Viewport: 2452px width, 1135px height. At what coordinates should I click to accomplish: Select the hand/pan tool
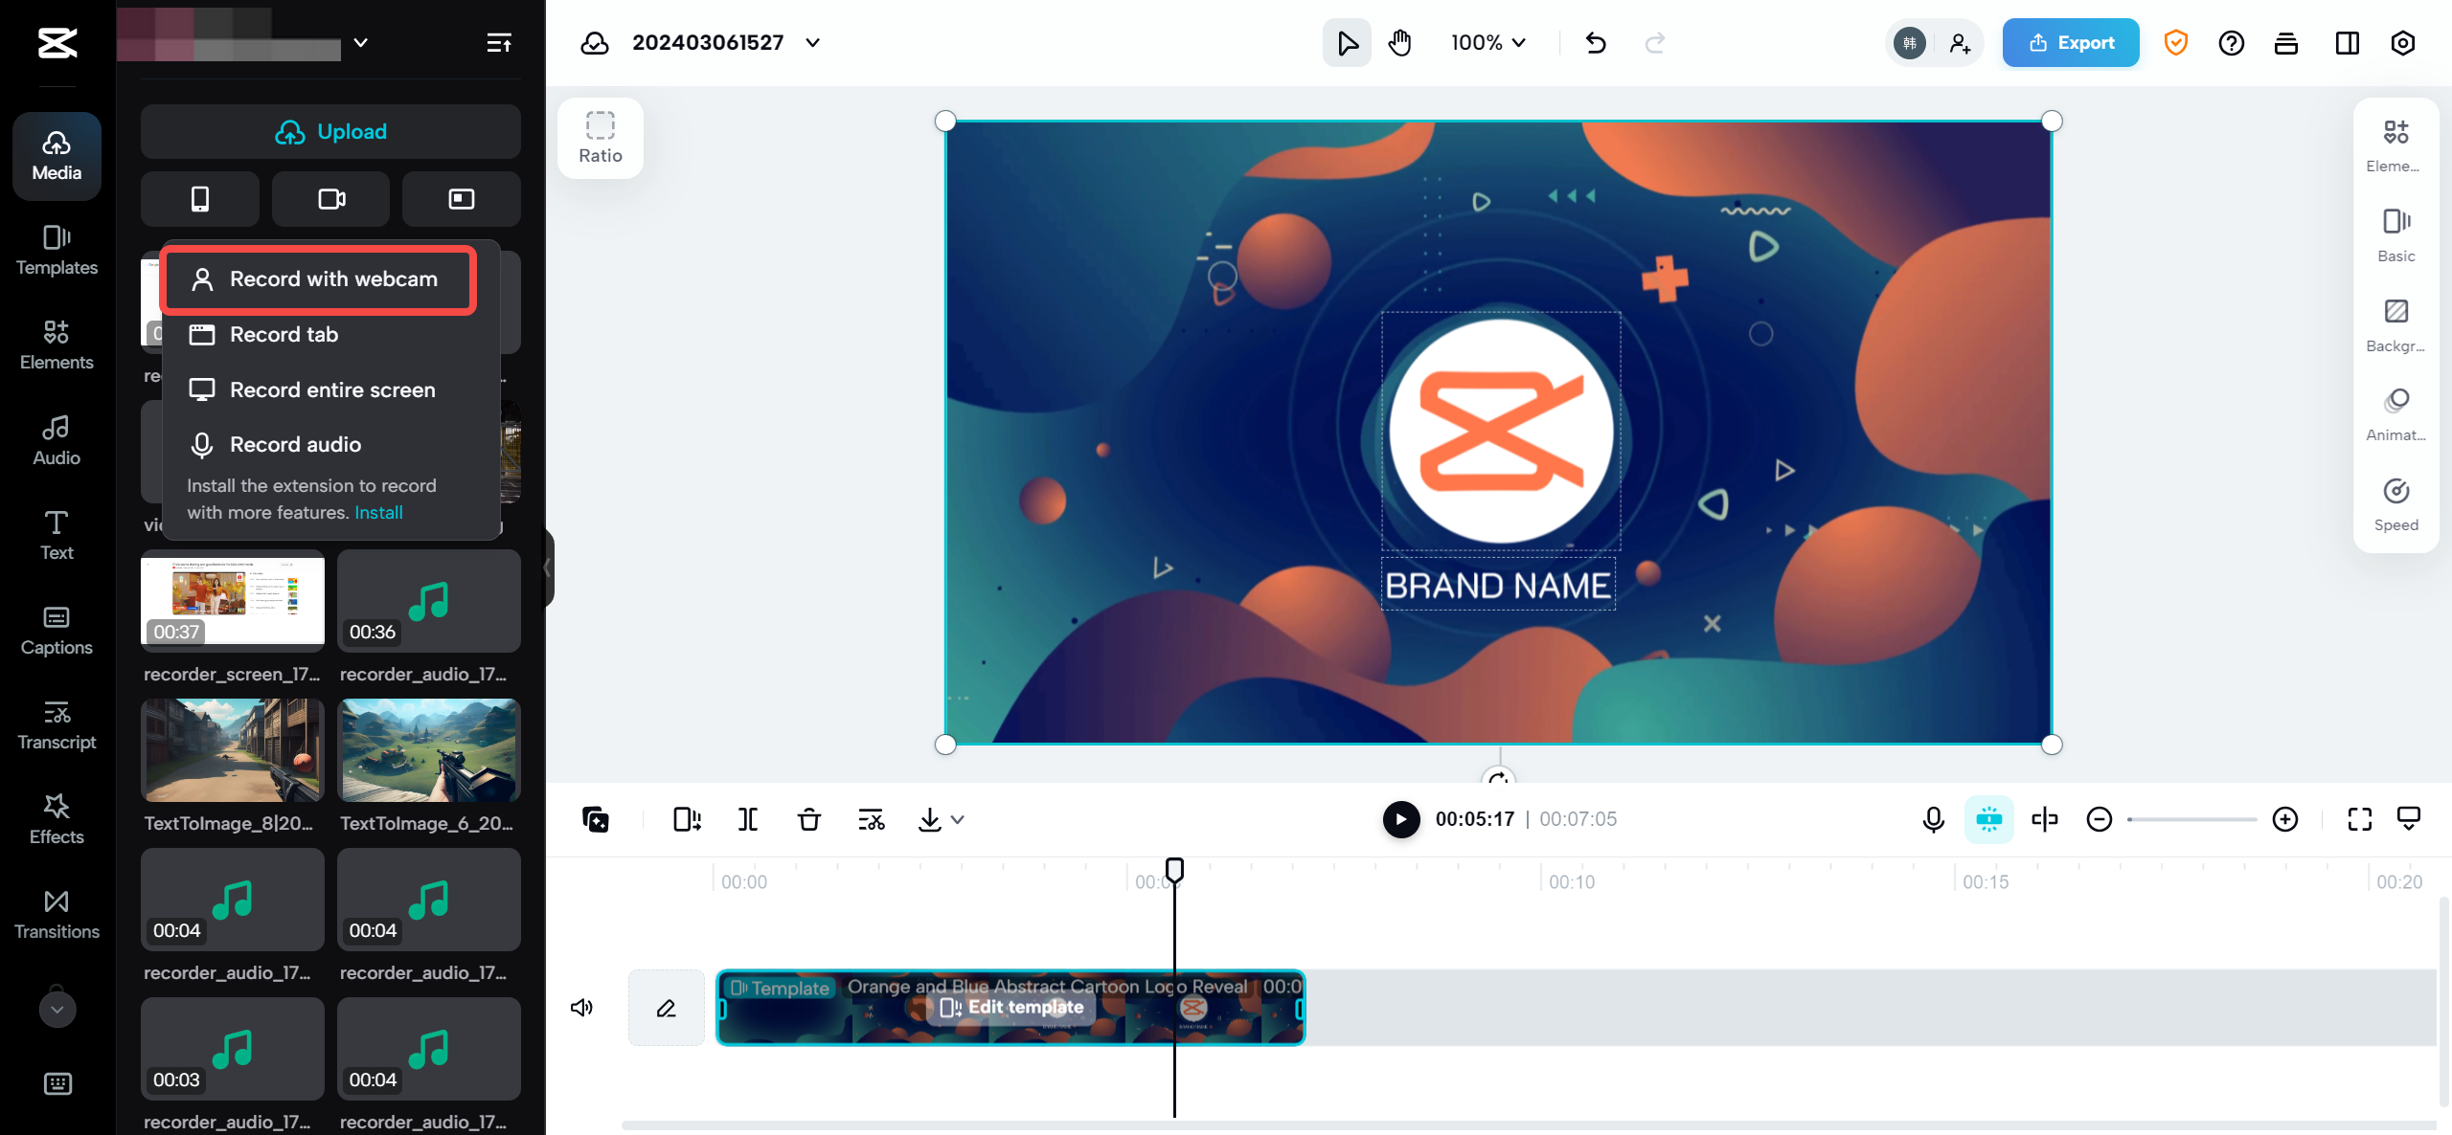[x=1399, y=42]
